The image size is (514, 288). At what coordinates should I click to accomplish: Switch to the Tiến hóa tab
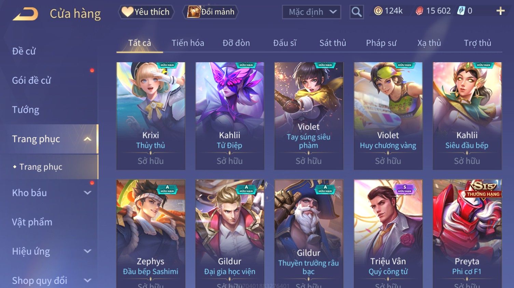[x=188, y=43]
